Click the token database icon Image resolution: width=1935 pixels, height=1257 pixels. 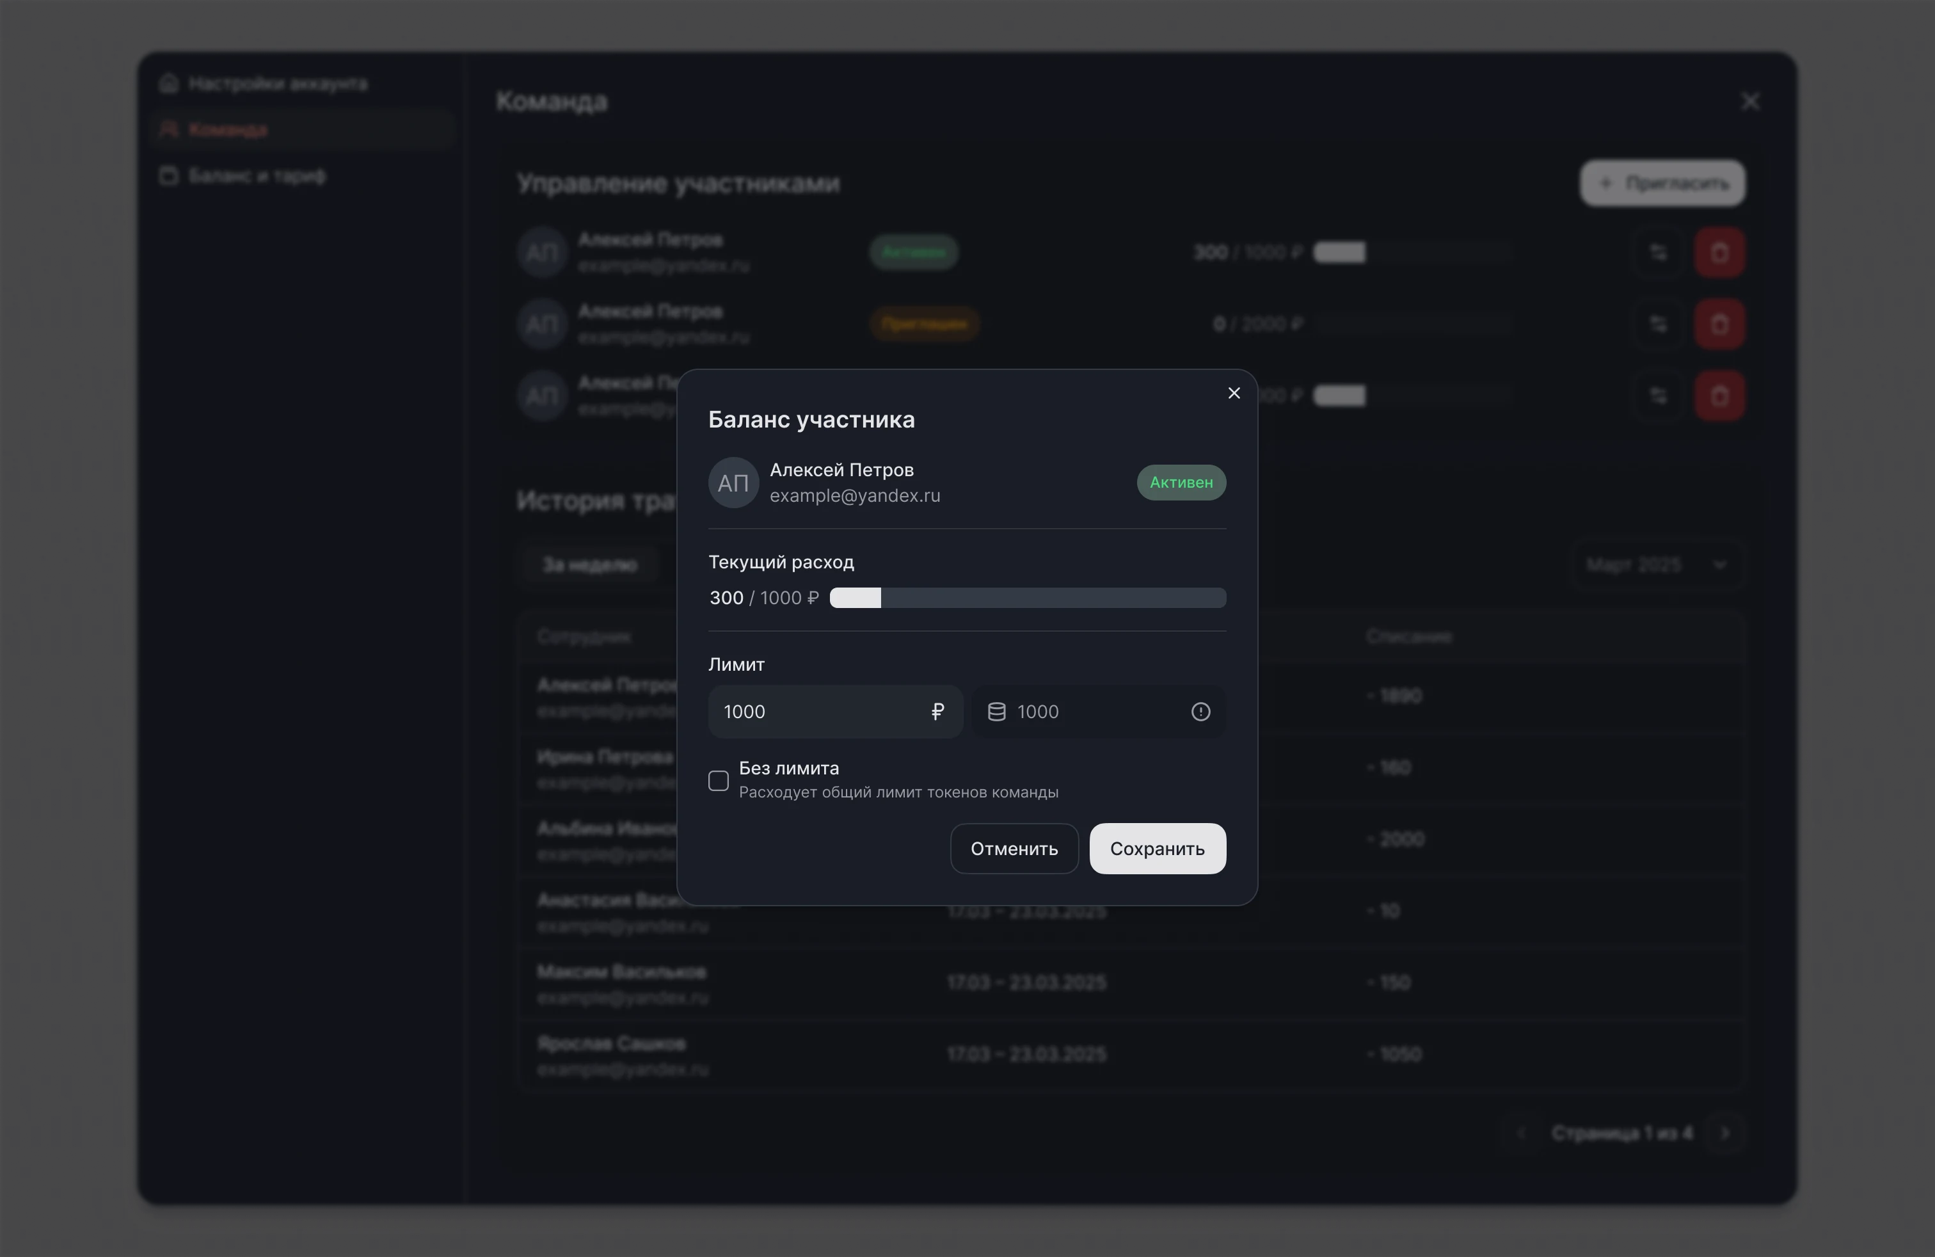(x=996, y=712)
